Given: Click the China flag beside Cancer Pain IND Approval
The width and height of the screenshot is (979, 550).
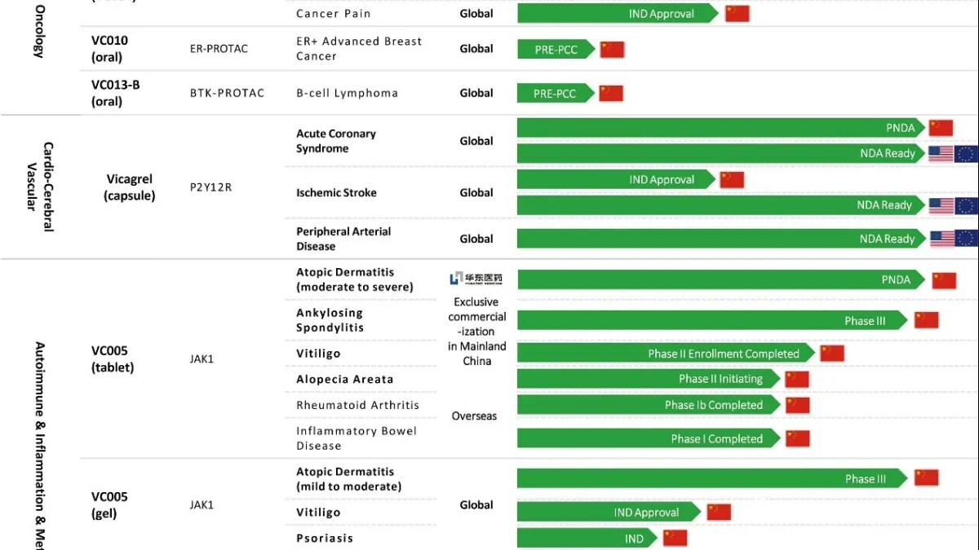Looking at the screenshot, I should click(738, 13).
